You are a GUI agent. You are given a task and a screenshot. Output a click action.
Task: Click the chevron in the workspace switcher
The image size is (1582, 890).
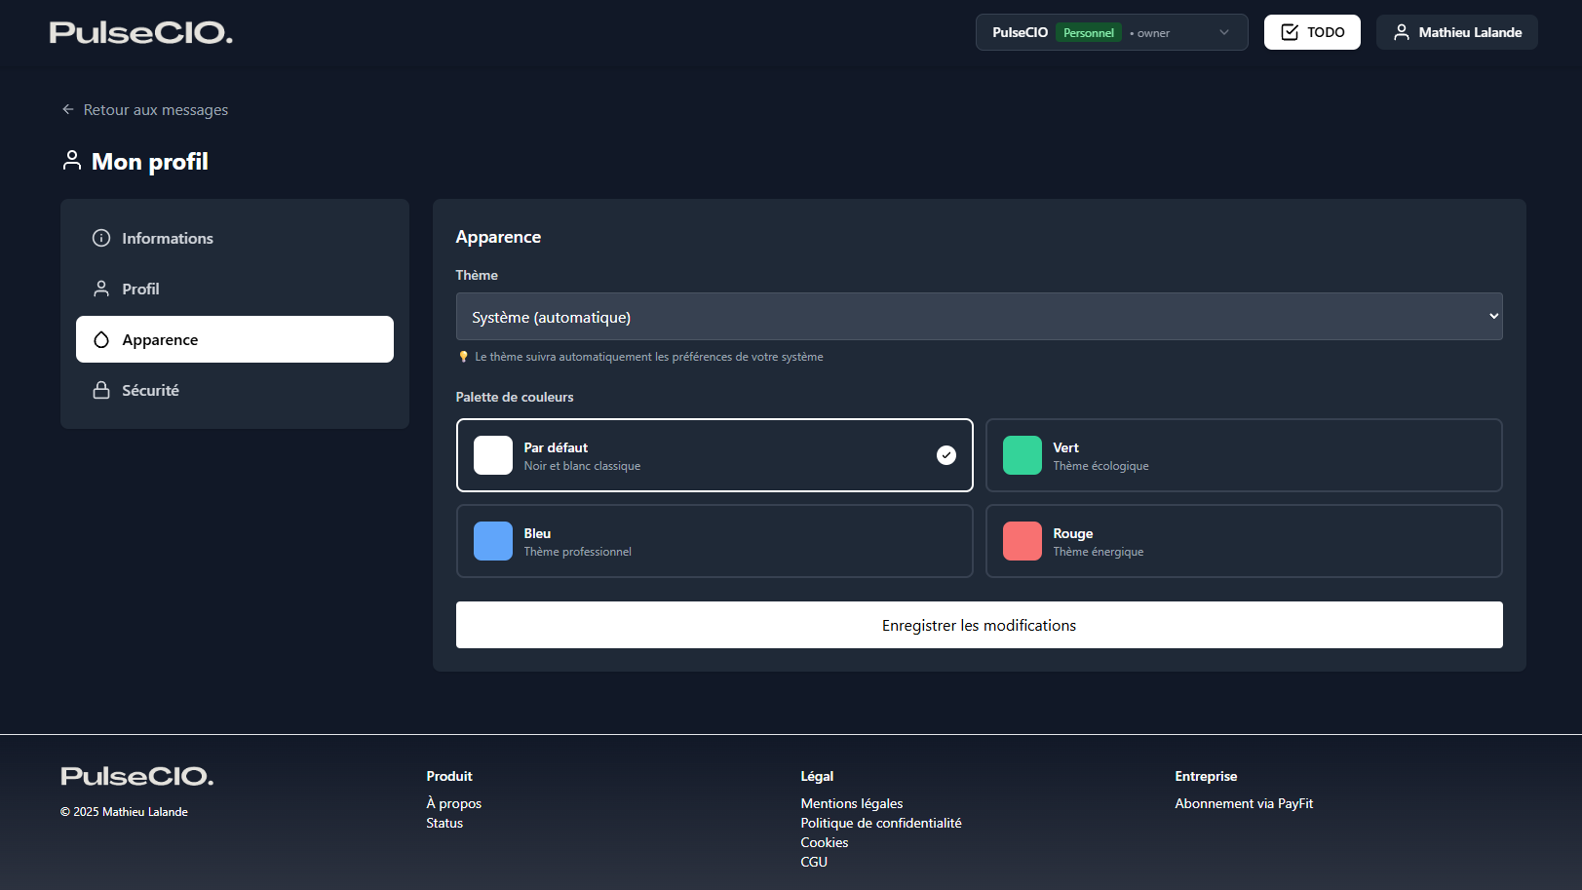(x=1224, y=32)
